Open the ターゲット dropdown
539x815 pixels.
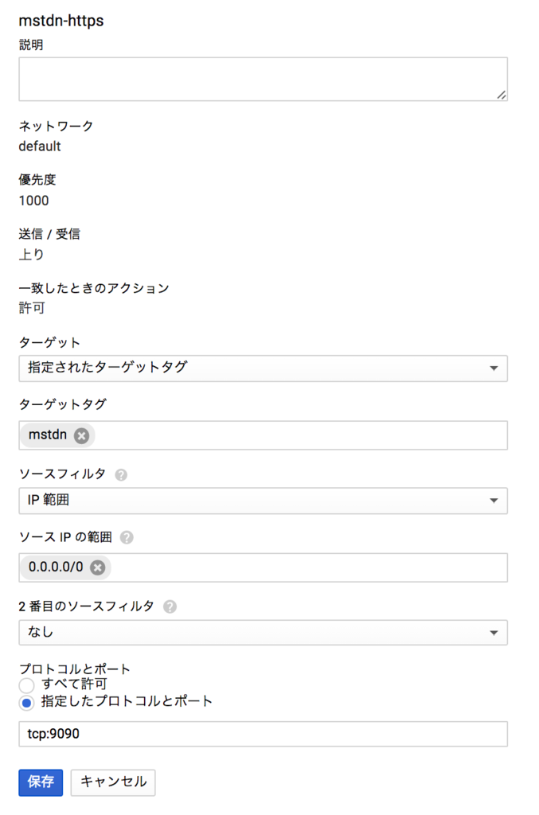coord(263,369)
